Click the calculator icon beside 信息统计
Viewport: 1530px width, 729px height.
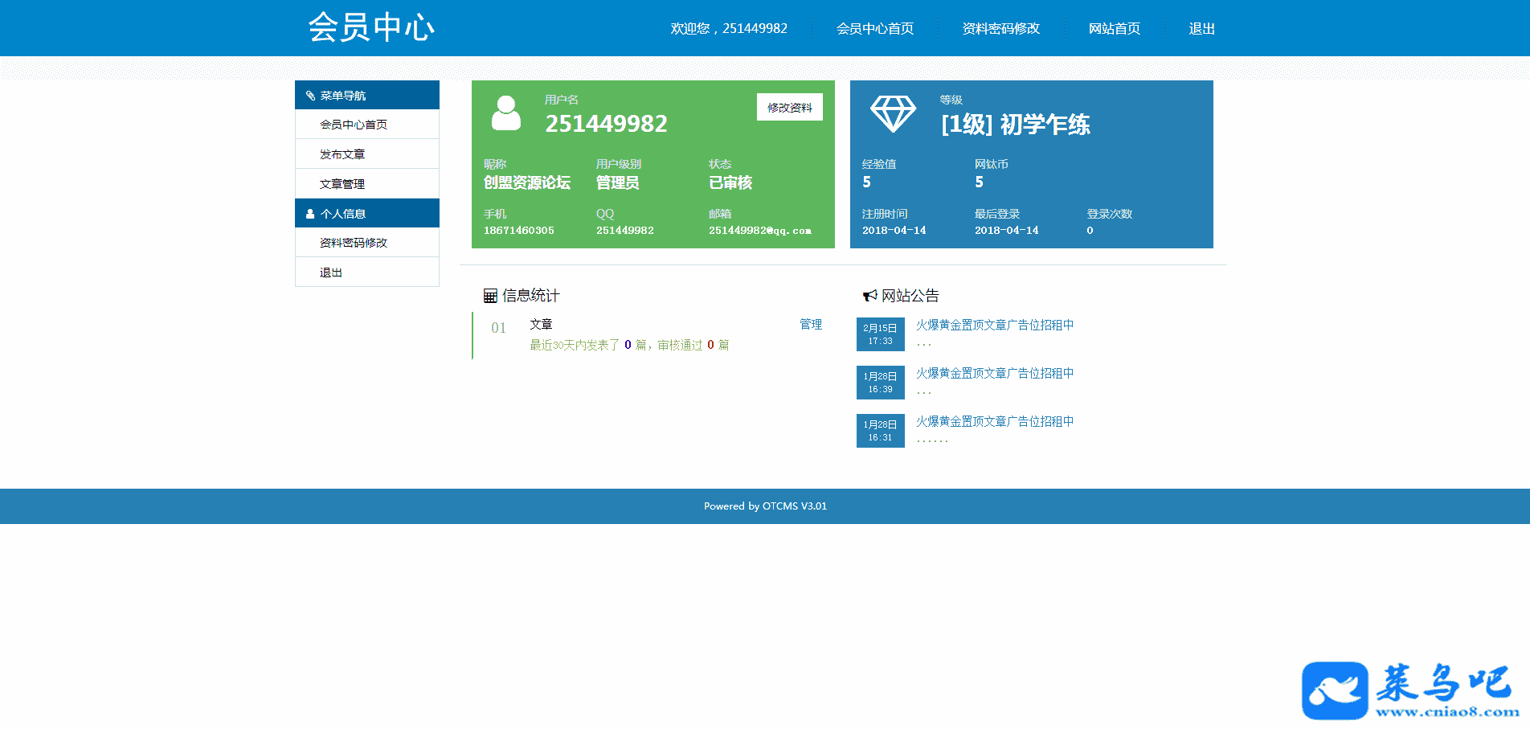[490, 296]
